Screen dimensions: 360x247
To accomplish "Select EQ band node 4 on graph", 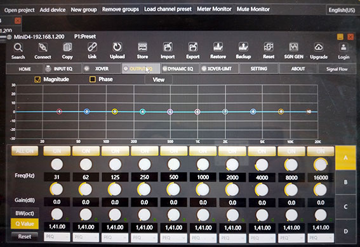I will [x=143, y=111].
